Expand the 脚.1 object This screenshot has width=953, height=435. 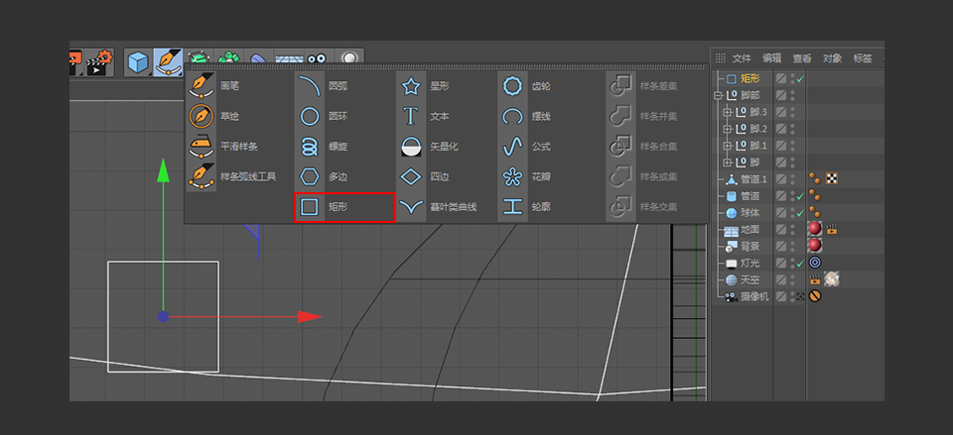[727, 146]
